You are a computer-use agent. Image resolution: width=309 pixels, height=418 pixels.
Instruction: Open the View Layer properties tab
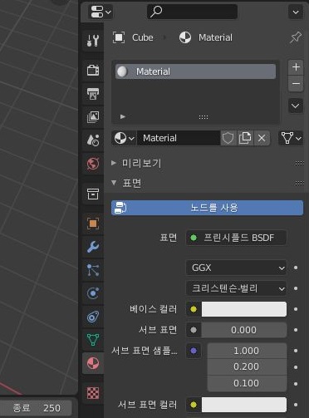pos(93,117)
